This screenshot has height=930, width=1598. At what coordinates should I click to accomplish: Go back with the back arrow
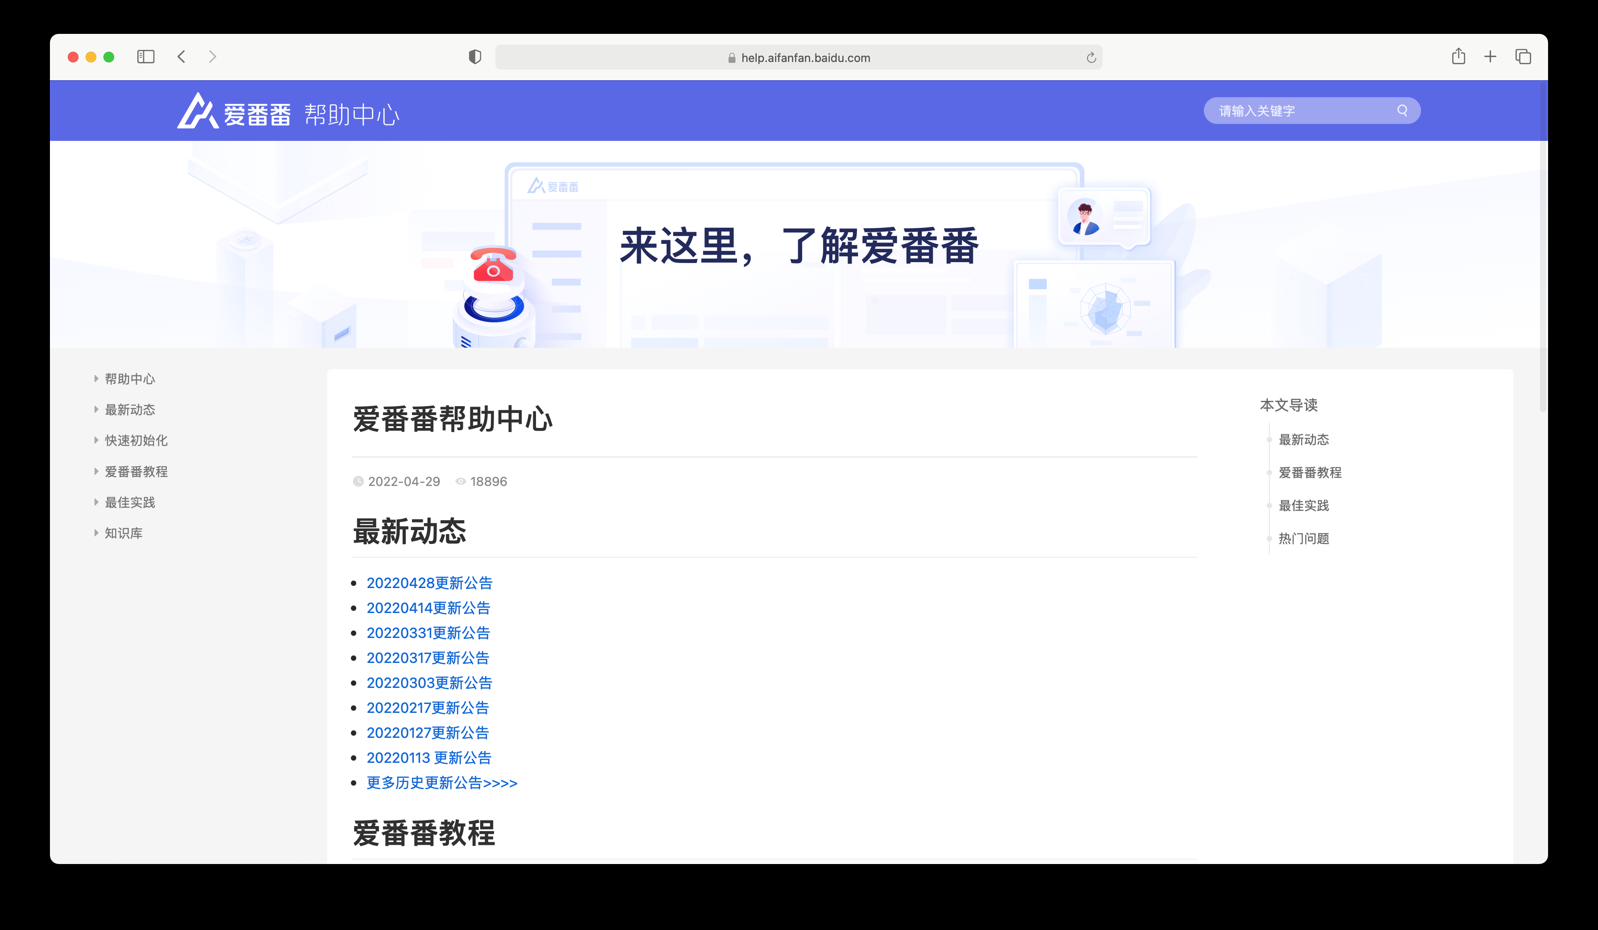(x=181, y=57)
